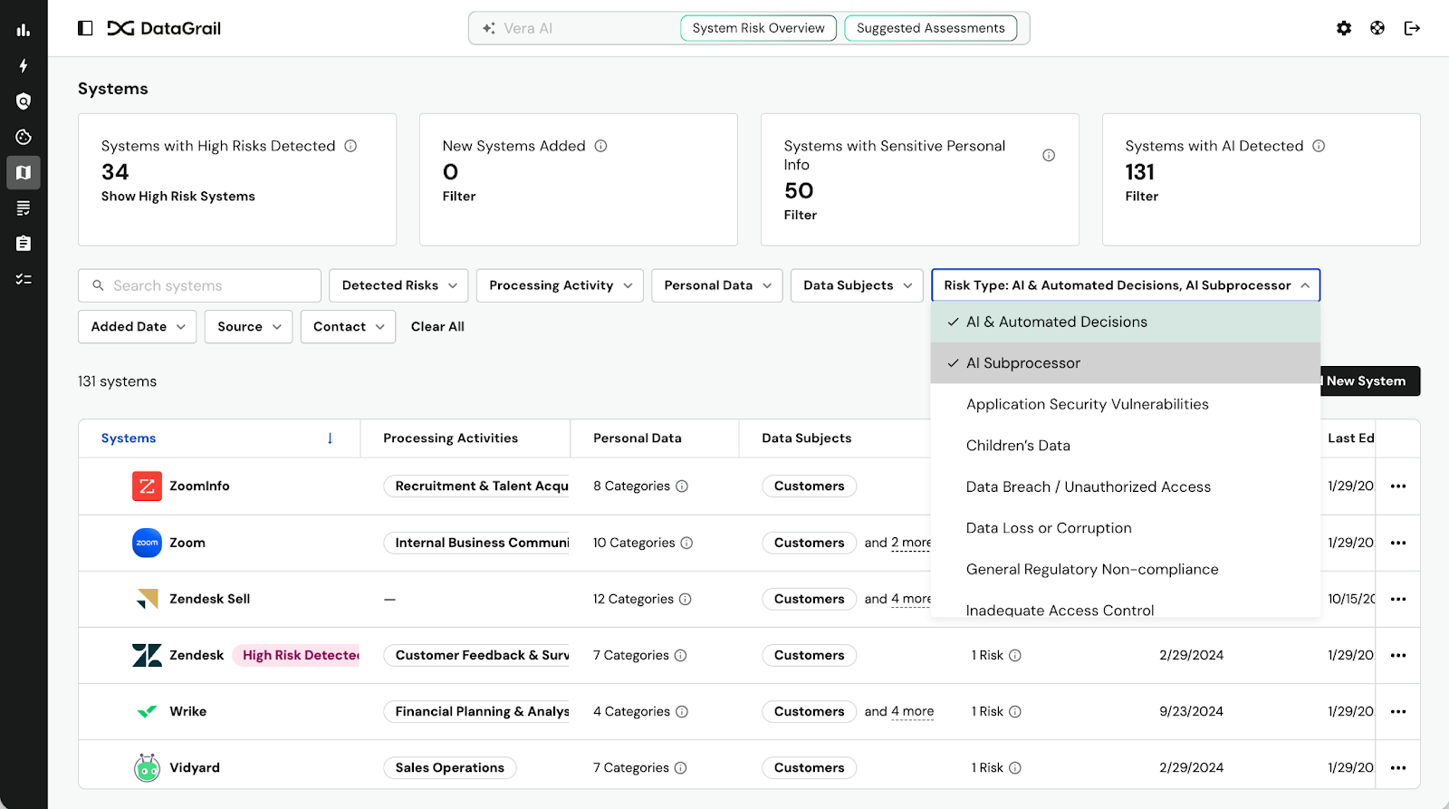Open three-dot menu for ZoomInfo row
Image resolution: width=1449 pixels, height=809 pixels.
point(1398,486)
